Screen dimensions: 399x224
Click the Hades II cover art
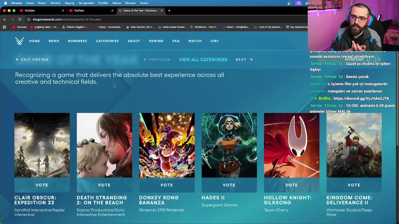point(229,145)
